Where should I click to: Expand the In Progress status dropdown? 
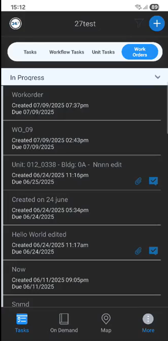point(84,77)
